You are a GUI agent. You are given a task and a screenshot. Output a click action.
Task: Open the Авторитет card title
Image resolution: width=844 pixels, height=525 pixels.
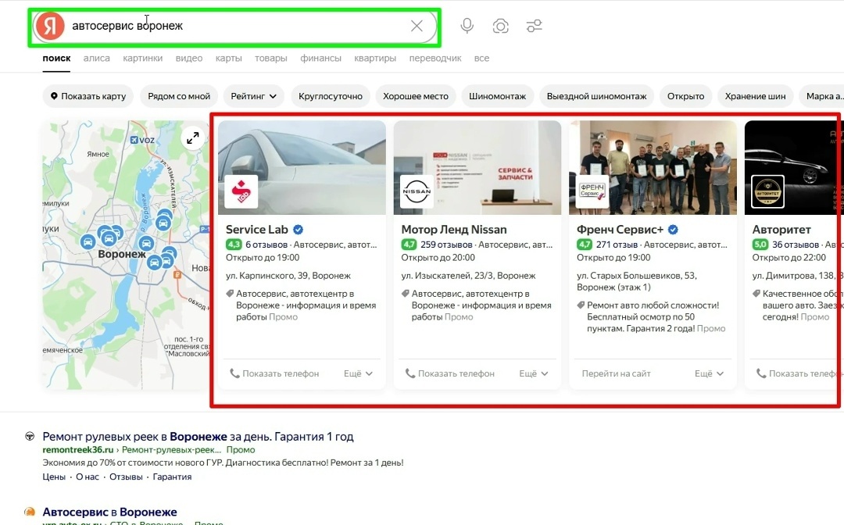[781, 230]
